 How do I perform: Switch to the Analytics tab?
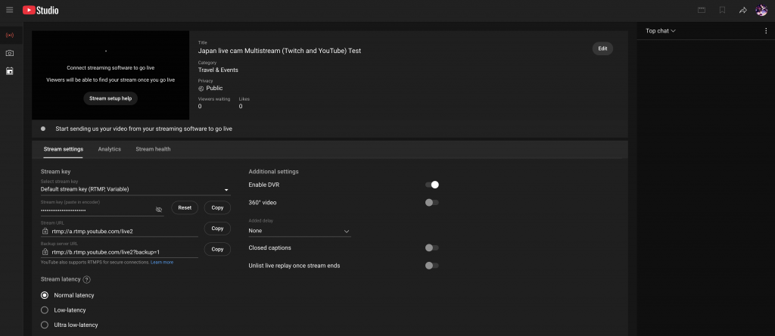tap(109, 149)
